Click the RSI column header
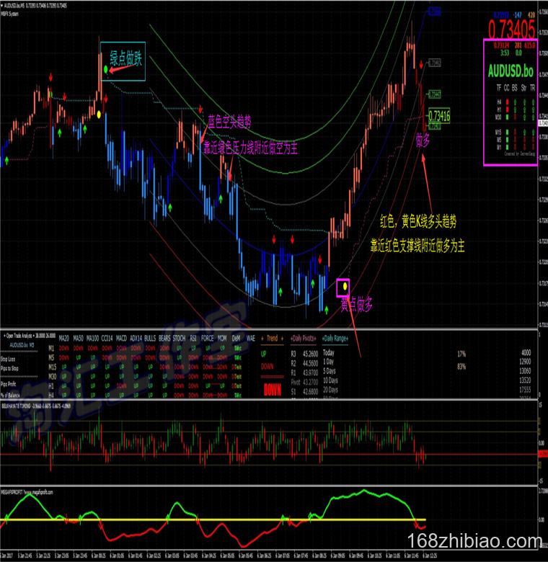548x562 pixels. (x=193, y=338)
